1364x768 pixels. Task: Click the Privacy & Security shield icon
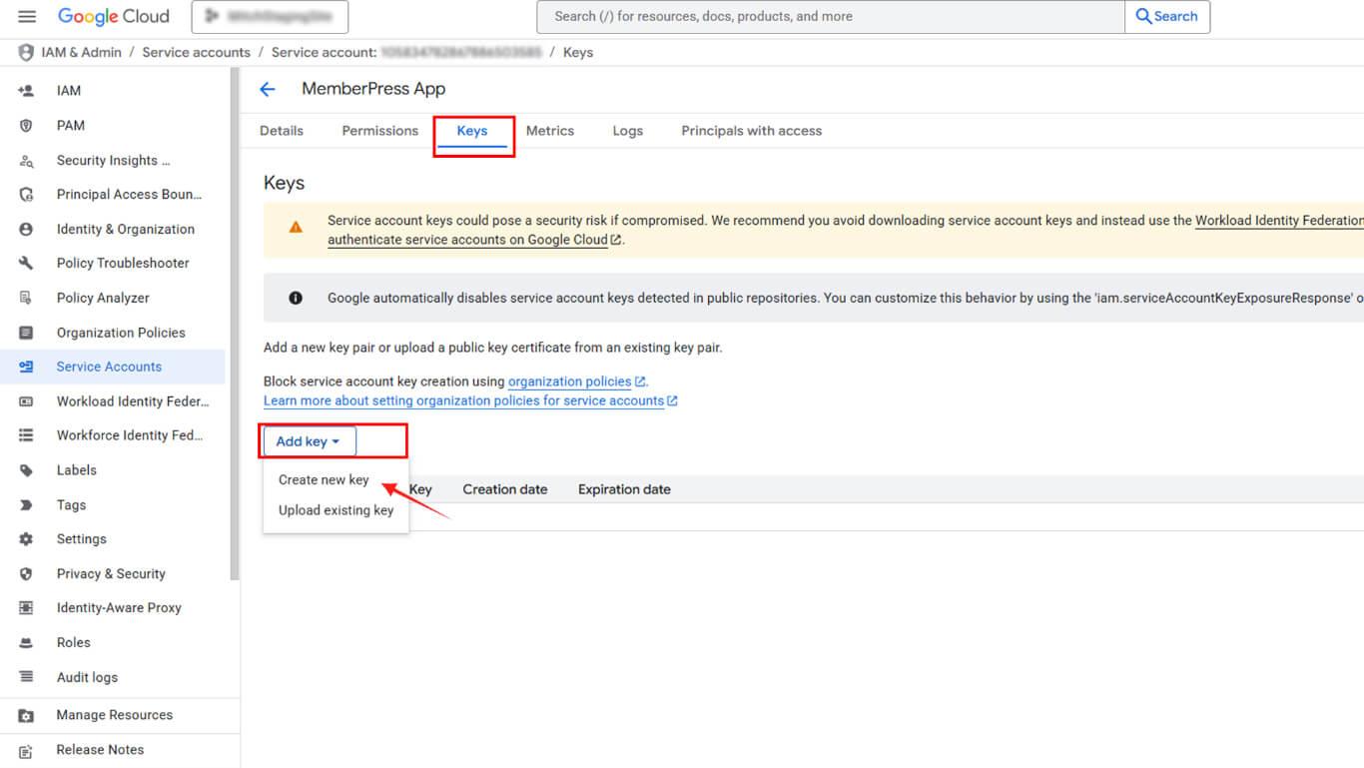coord(26,574)
